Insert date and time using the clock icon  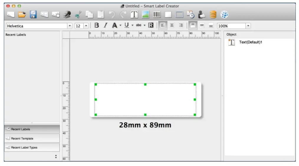pyautogui.click(x=190, y=14)
